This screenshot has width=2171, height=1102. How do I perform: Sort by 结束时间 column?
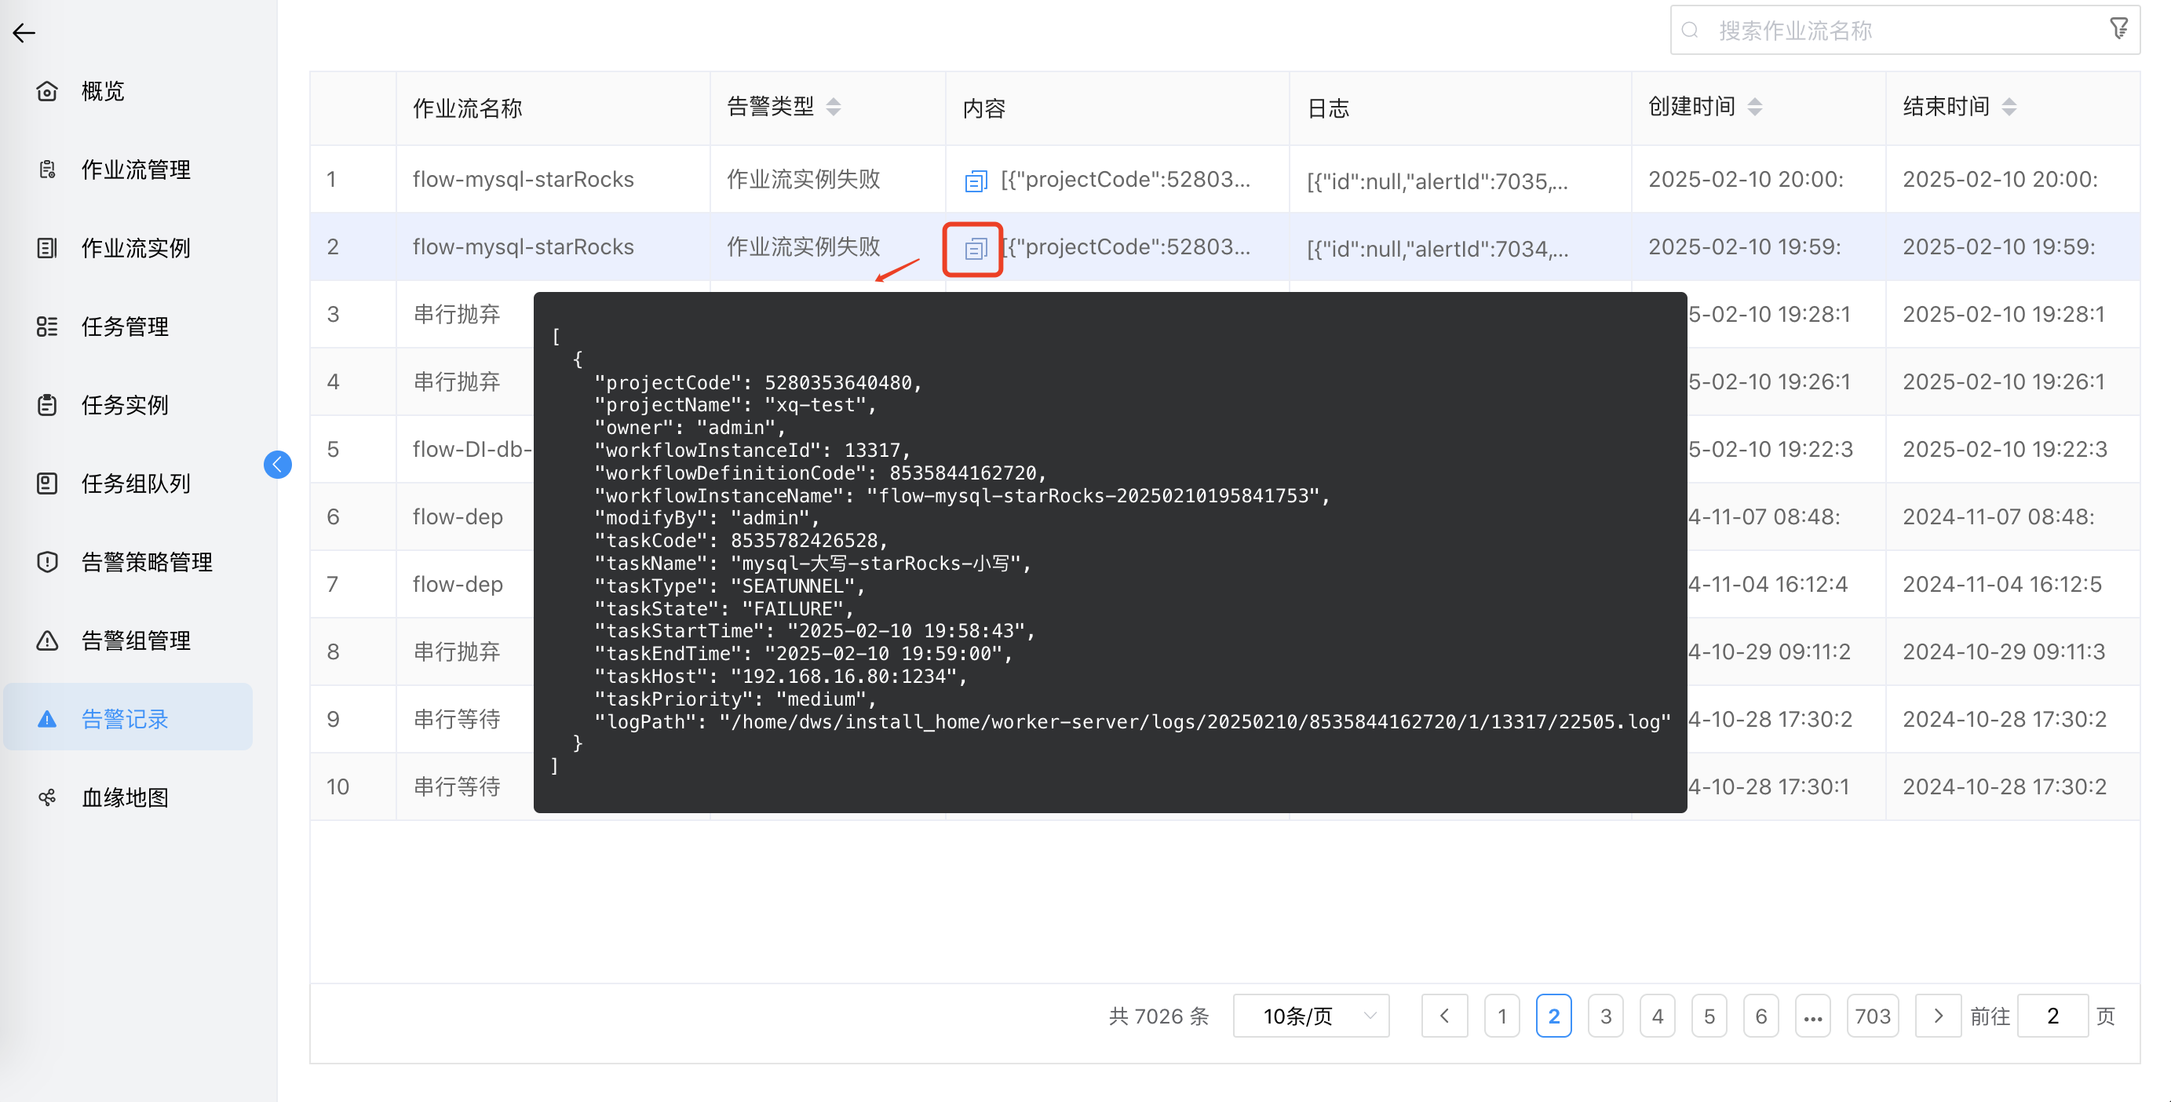(2009, 107)
